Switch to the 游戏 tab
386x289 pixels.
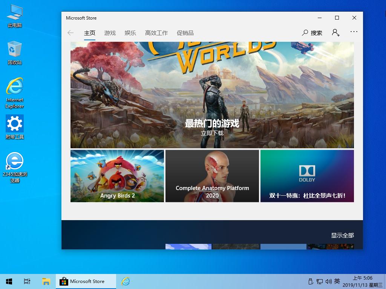point(110,33)
